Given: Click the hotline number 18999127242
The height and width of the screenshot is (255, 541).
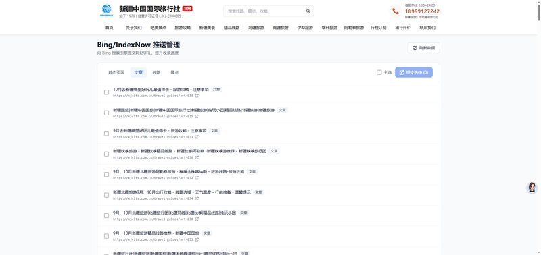Looking at the screenshot, I should 422,11.
